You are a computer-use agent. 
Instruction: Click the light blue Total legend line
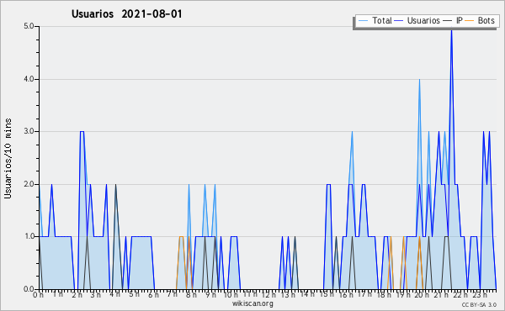click(363, 20)
